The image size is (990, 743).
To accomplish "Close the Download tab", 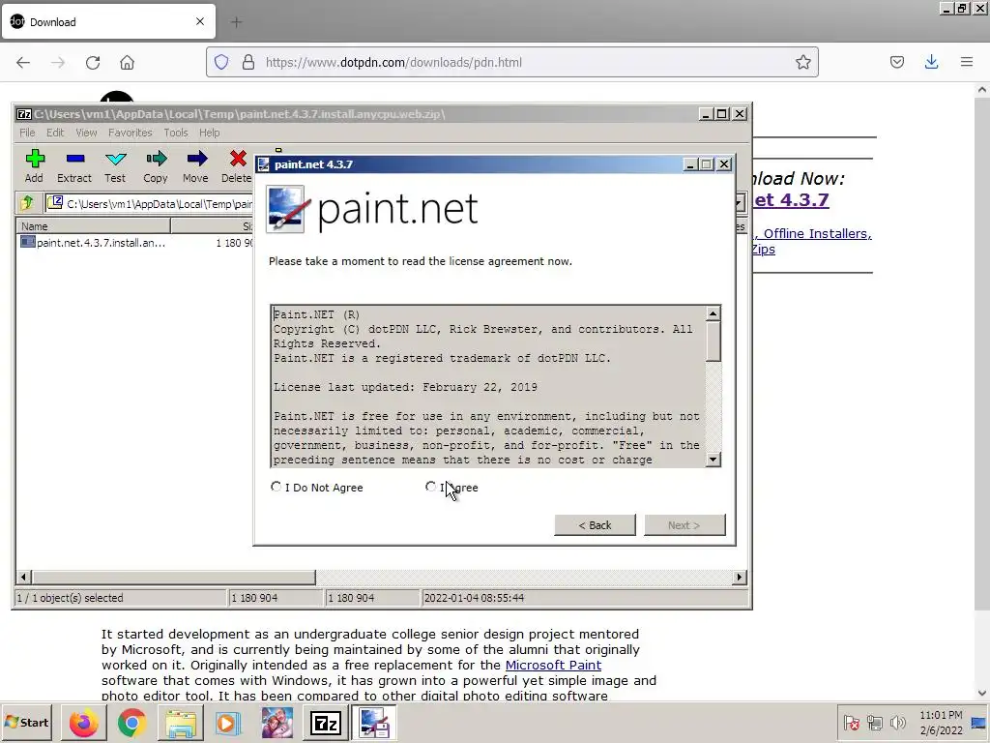I will [200, 21].
